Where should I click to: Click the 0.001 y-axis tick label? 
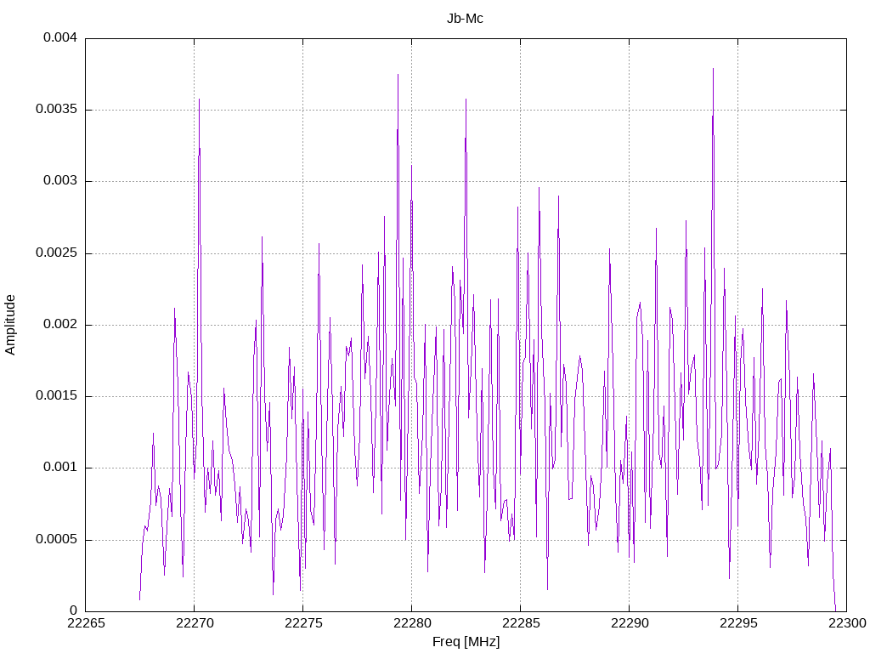tap(60, 468)
